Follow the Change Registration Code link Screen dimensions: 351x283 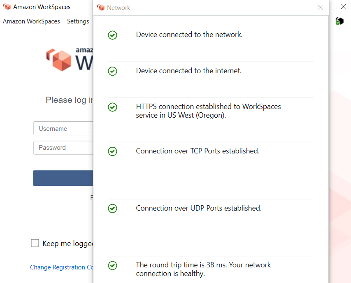coord(62,267)
